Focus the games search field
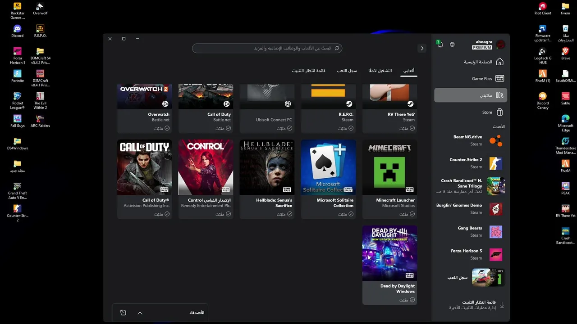 267,48
